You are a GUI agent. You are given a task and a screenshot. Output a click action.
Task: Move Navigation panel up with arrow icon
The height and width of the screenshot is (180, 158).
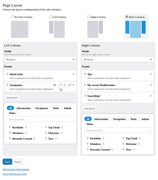coord(60,85)
